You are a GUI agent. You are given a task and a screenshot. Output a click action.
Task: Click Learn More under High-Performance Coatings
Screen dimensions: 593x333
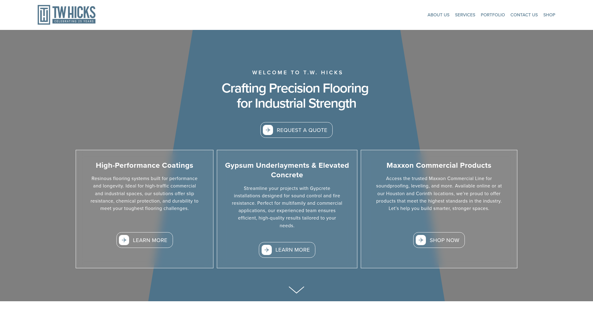point(150,240)
